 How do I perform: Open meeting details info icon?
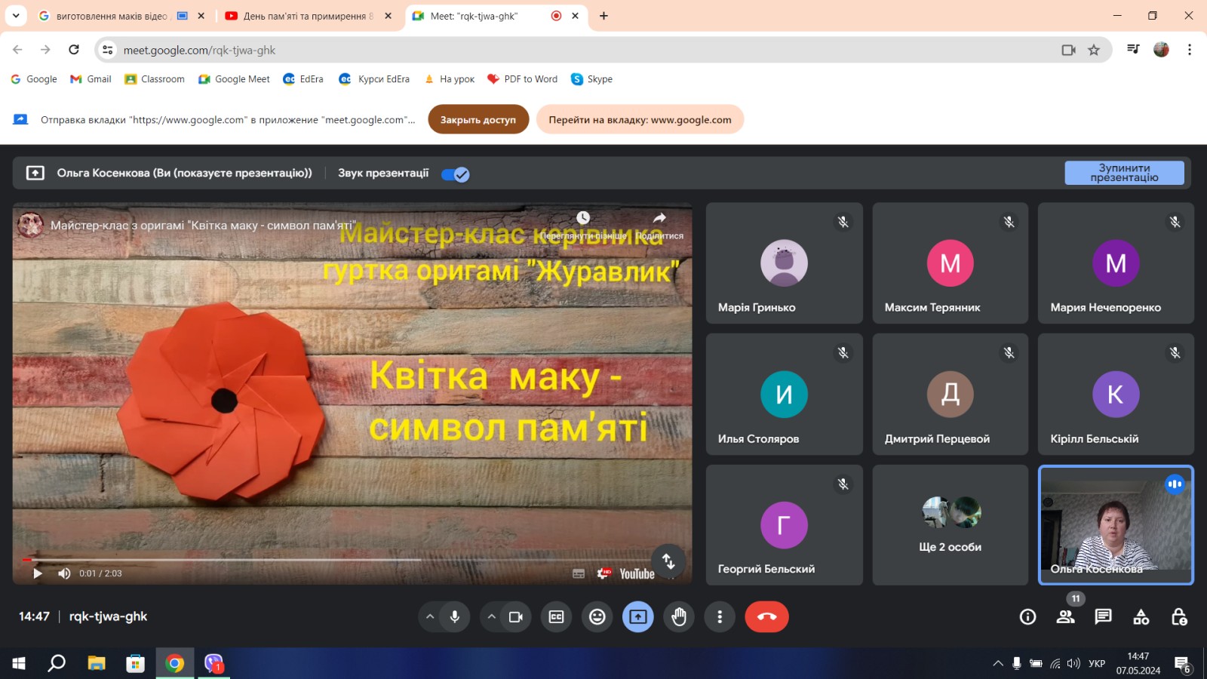pos(1027,617)
